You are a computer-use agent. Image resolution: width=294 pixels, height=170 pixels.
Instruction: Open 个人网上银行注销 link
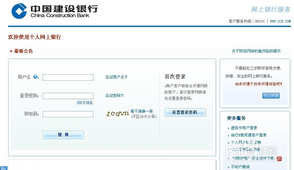pos(246,142)
